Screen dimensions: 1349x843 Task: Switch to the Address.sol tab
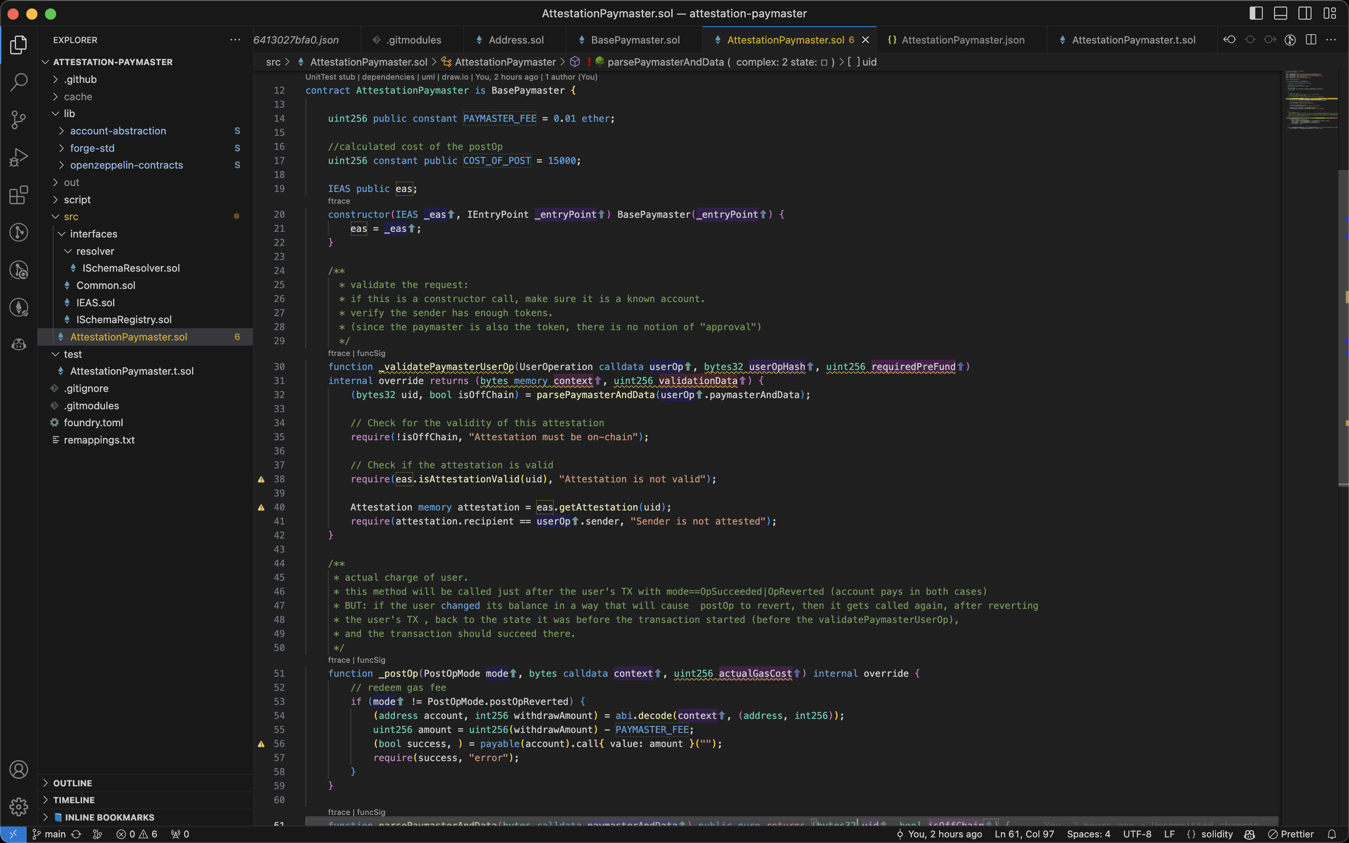pos(515,40)
